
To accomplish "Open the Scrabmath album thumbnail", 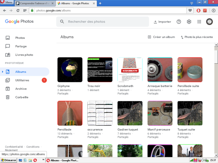I will coord(130,70).
